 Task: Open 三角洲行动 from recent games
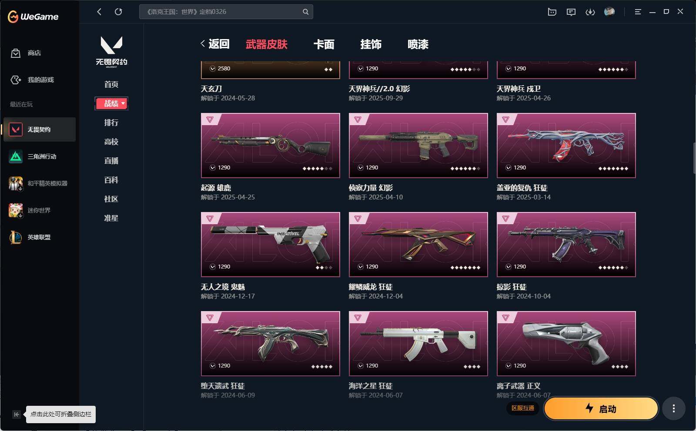[40, 156]
